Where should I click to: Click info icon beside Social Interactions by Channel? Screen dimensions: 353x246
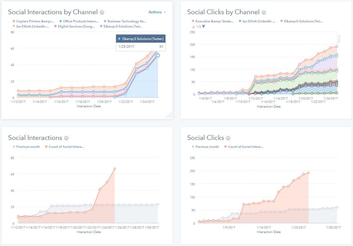(x=102, y=12)
